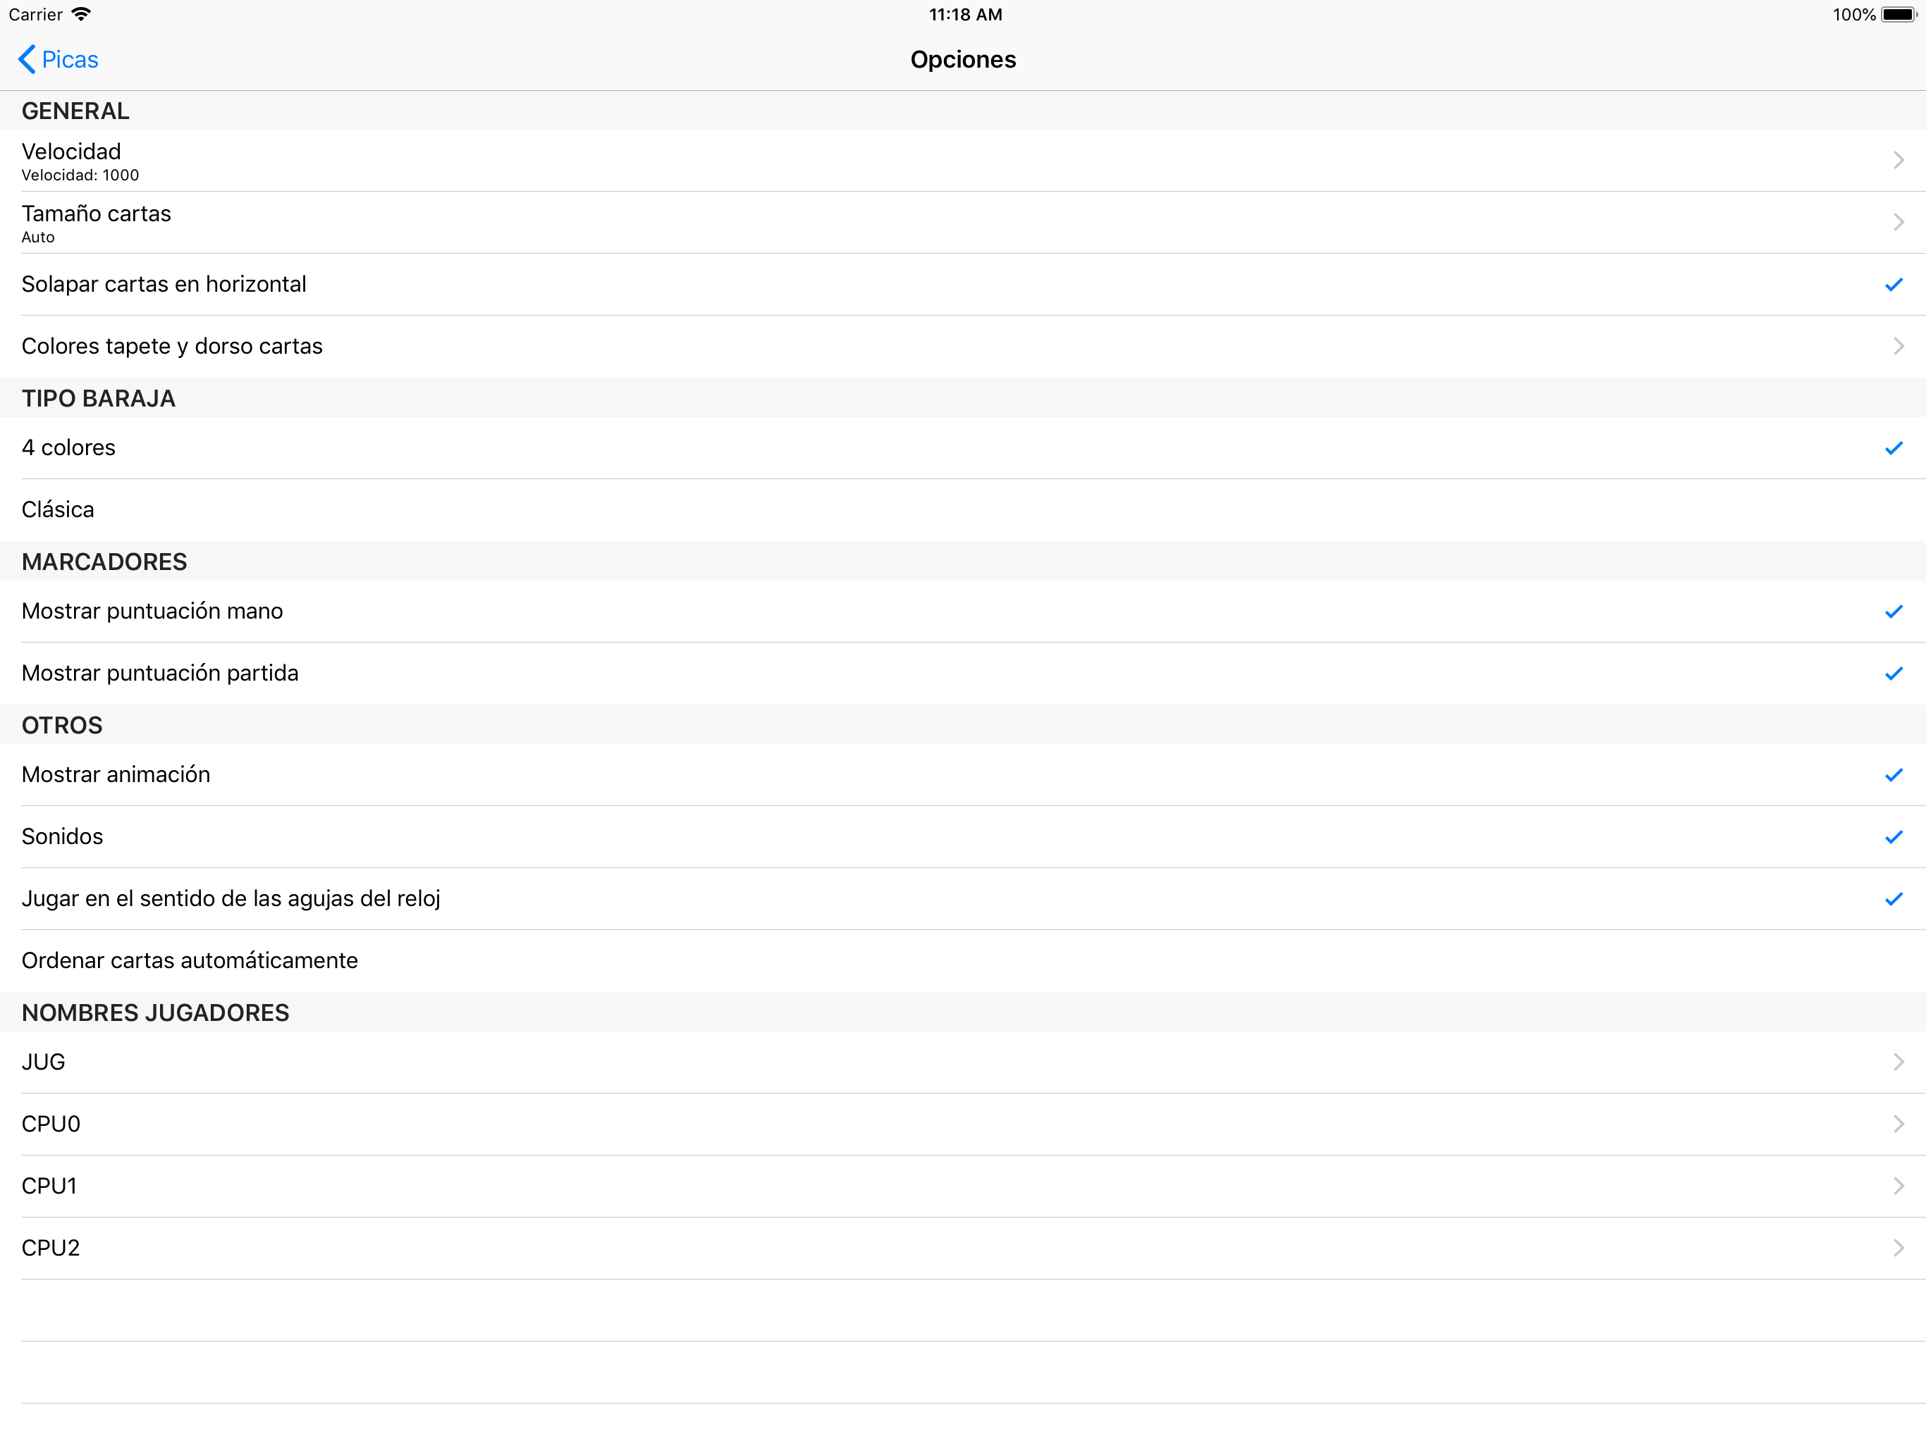
Task: Toggle clockwise play checkmark
Action: (1894, 899)
